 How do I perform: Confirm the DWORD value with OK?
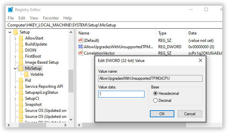[x=162, y=114]
